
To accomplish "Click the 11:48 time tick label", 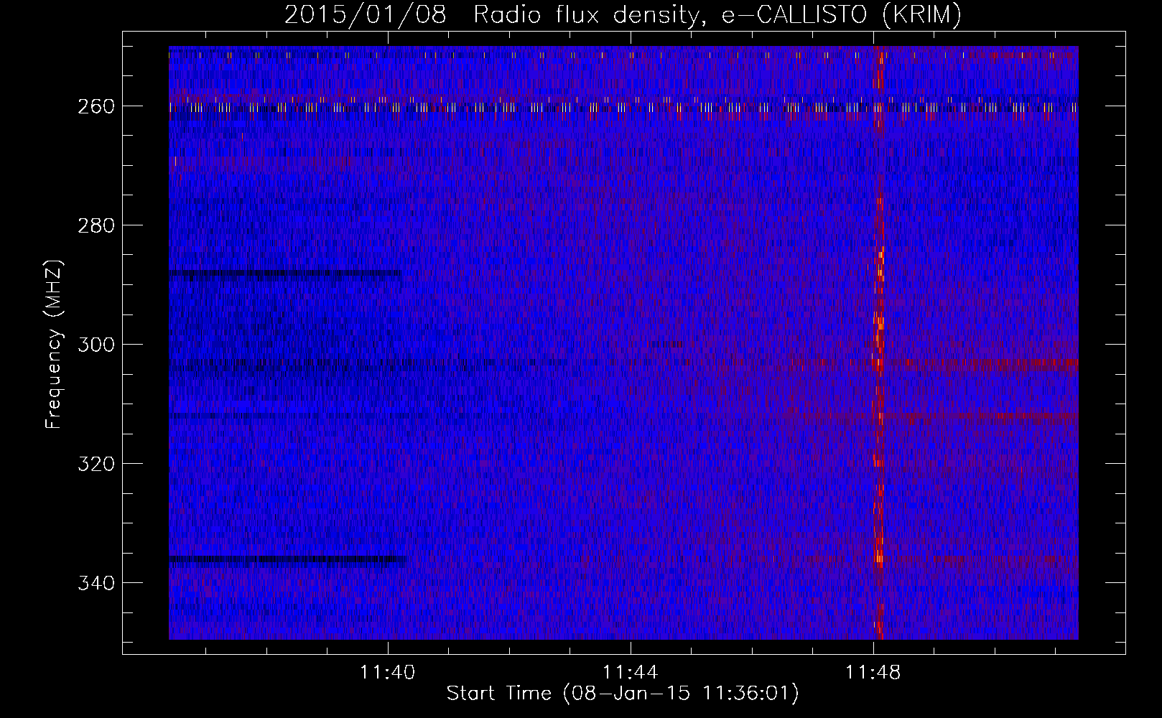I will click(x=873, y=673).
